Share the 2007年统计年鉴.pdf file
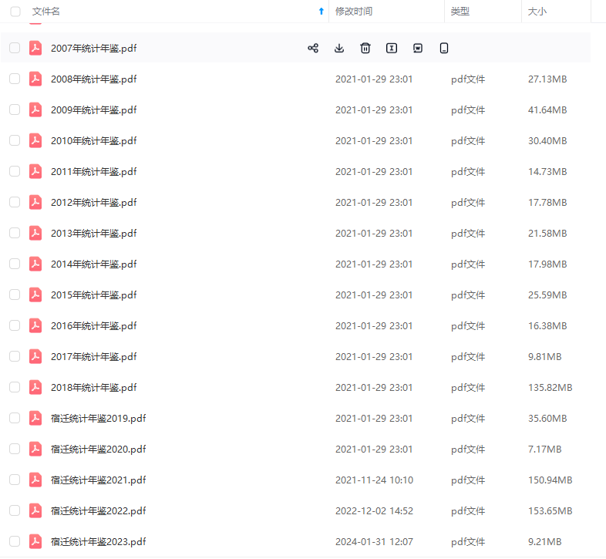The width and height of the screenshot is (606, 559). (x=313, y=48)
